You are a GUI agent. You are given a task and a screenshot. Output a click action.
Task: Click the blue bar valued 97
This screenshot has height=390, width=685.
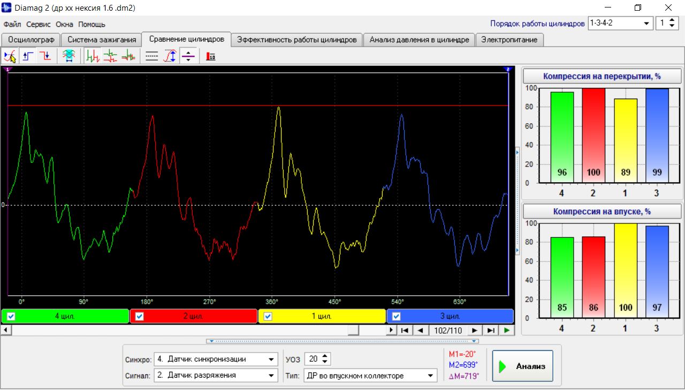656,272
